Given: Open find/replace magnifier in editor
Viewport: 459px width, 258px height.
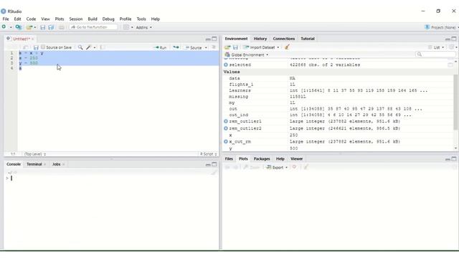Looking at the screenshot, I should pos(80,47).
